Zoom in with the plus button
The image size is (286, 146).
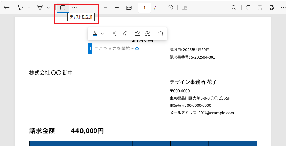(x=117, y=8)
